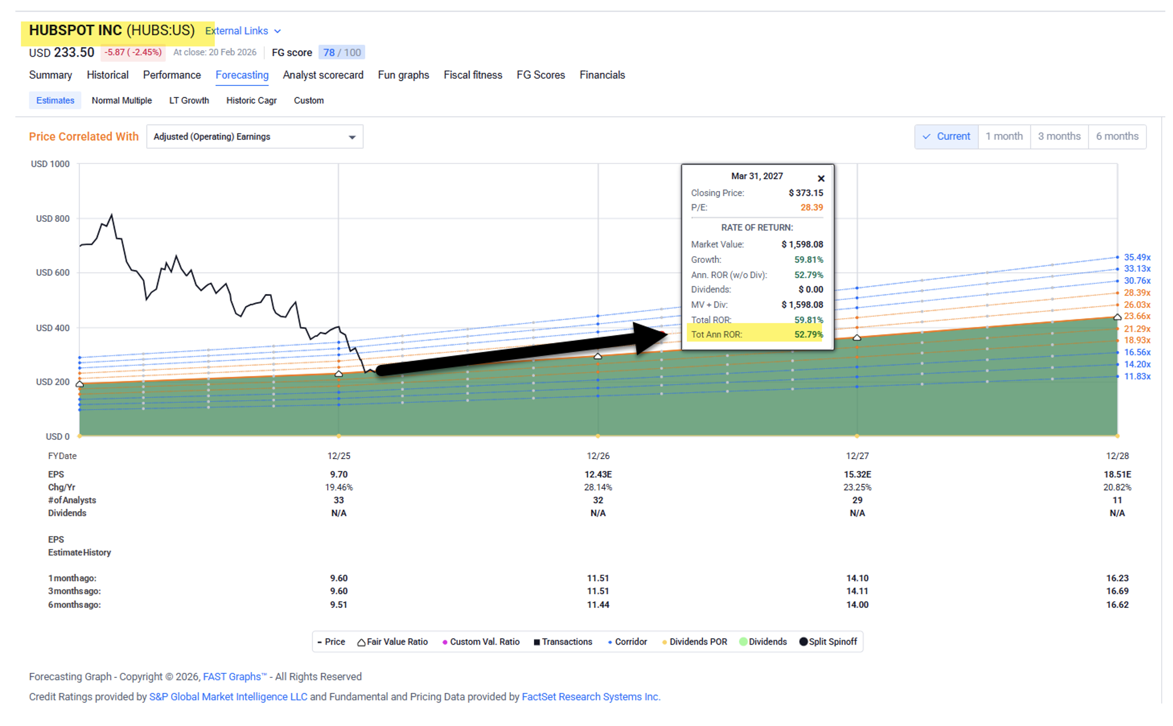
Task: Toggle Split Spinoff legend icon
Action: point(803,642)
